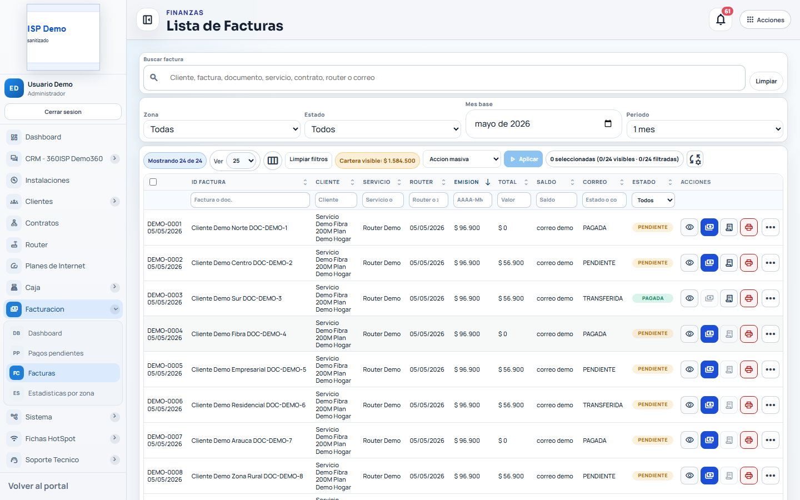Open the Periodo dropdown showing 1 mes
Screen dimensions: 800x500
click(704, 129)
